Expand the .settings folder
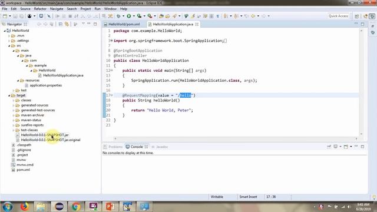 (9, 41)
